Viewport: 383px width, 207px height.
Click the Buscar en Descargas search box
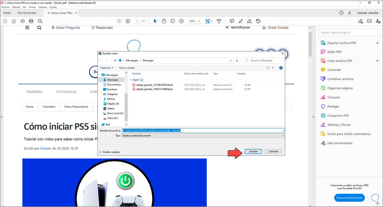click(x=263, y=60)
